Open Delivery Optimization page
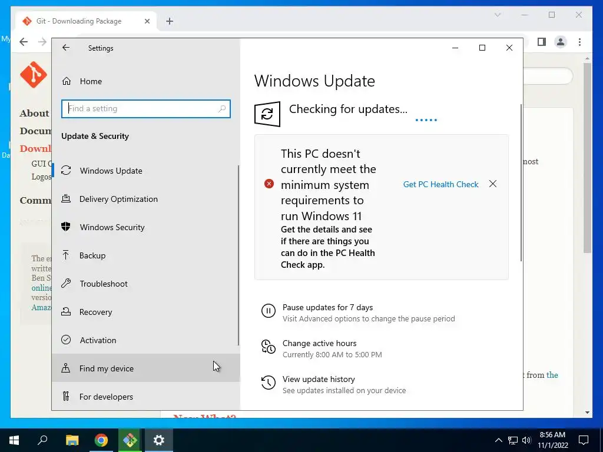This screenshot has width=603, height=452. click(x=146, y=199)
